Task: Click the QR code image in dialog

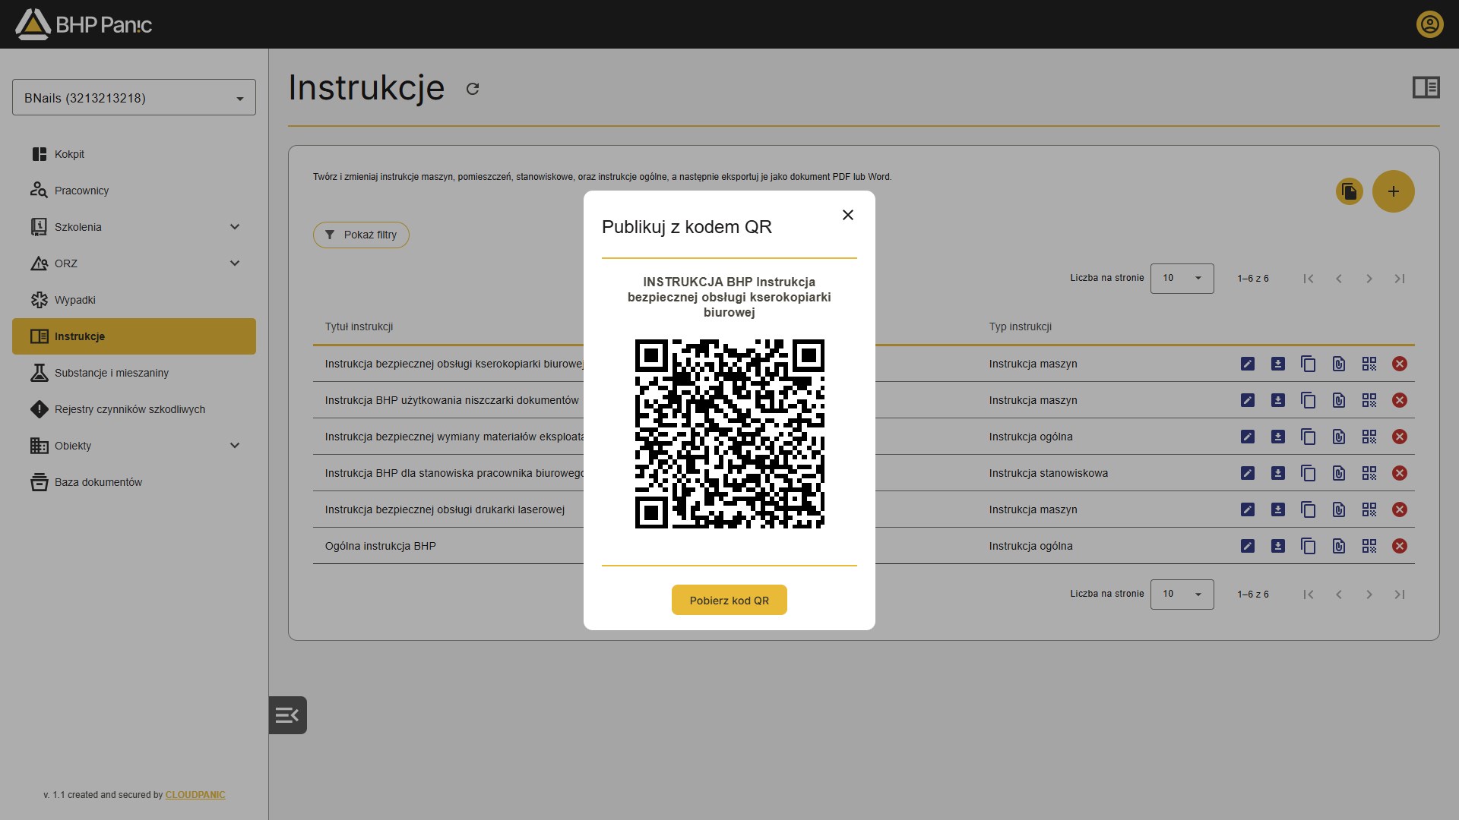Action: (x=729, y=434)
